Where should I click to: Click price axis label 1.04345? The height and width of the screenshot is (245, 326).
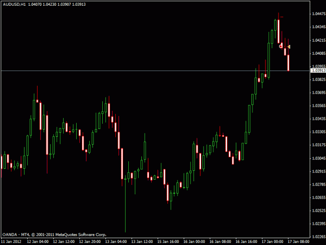pyautogui.click(x=319, y=27)
